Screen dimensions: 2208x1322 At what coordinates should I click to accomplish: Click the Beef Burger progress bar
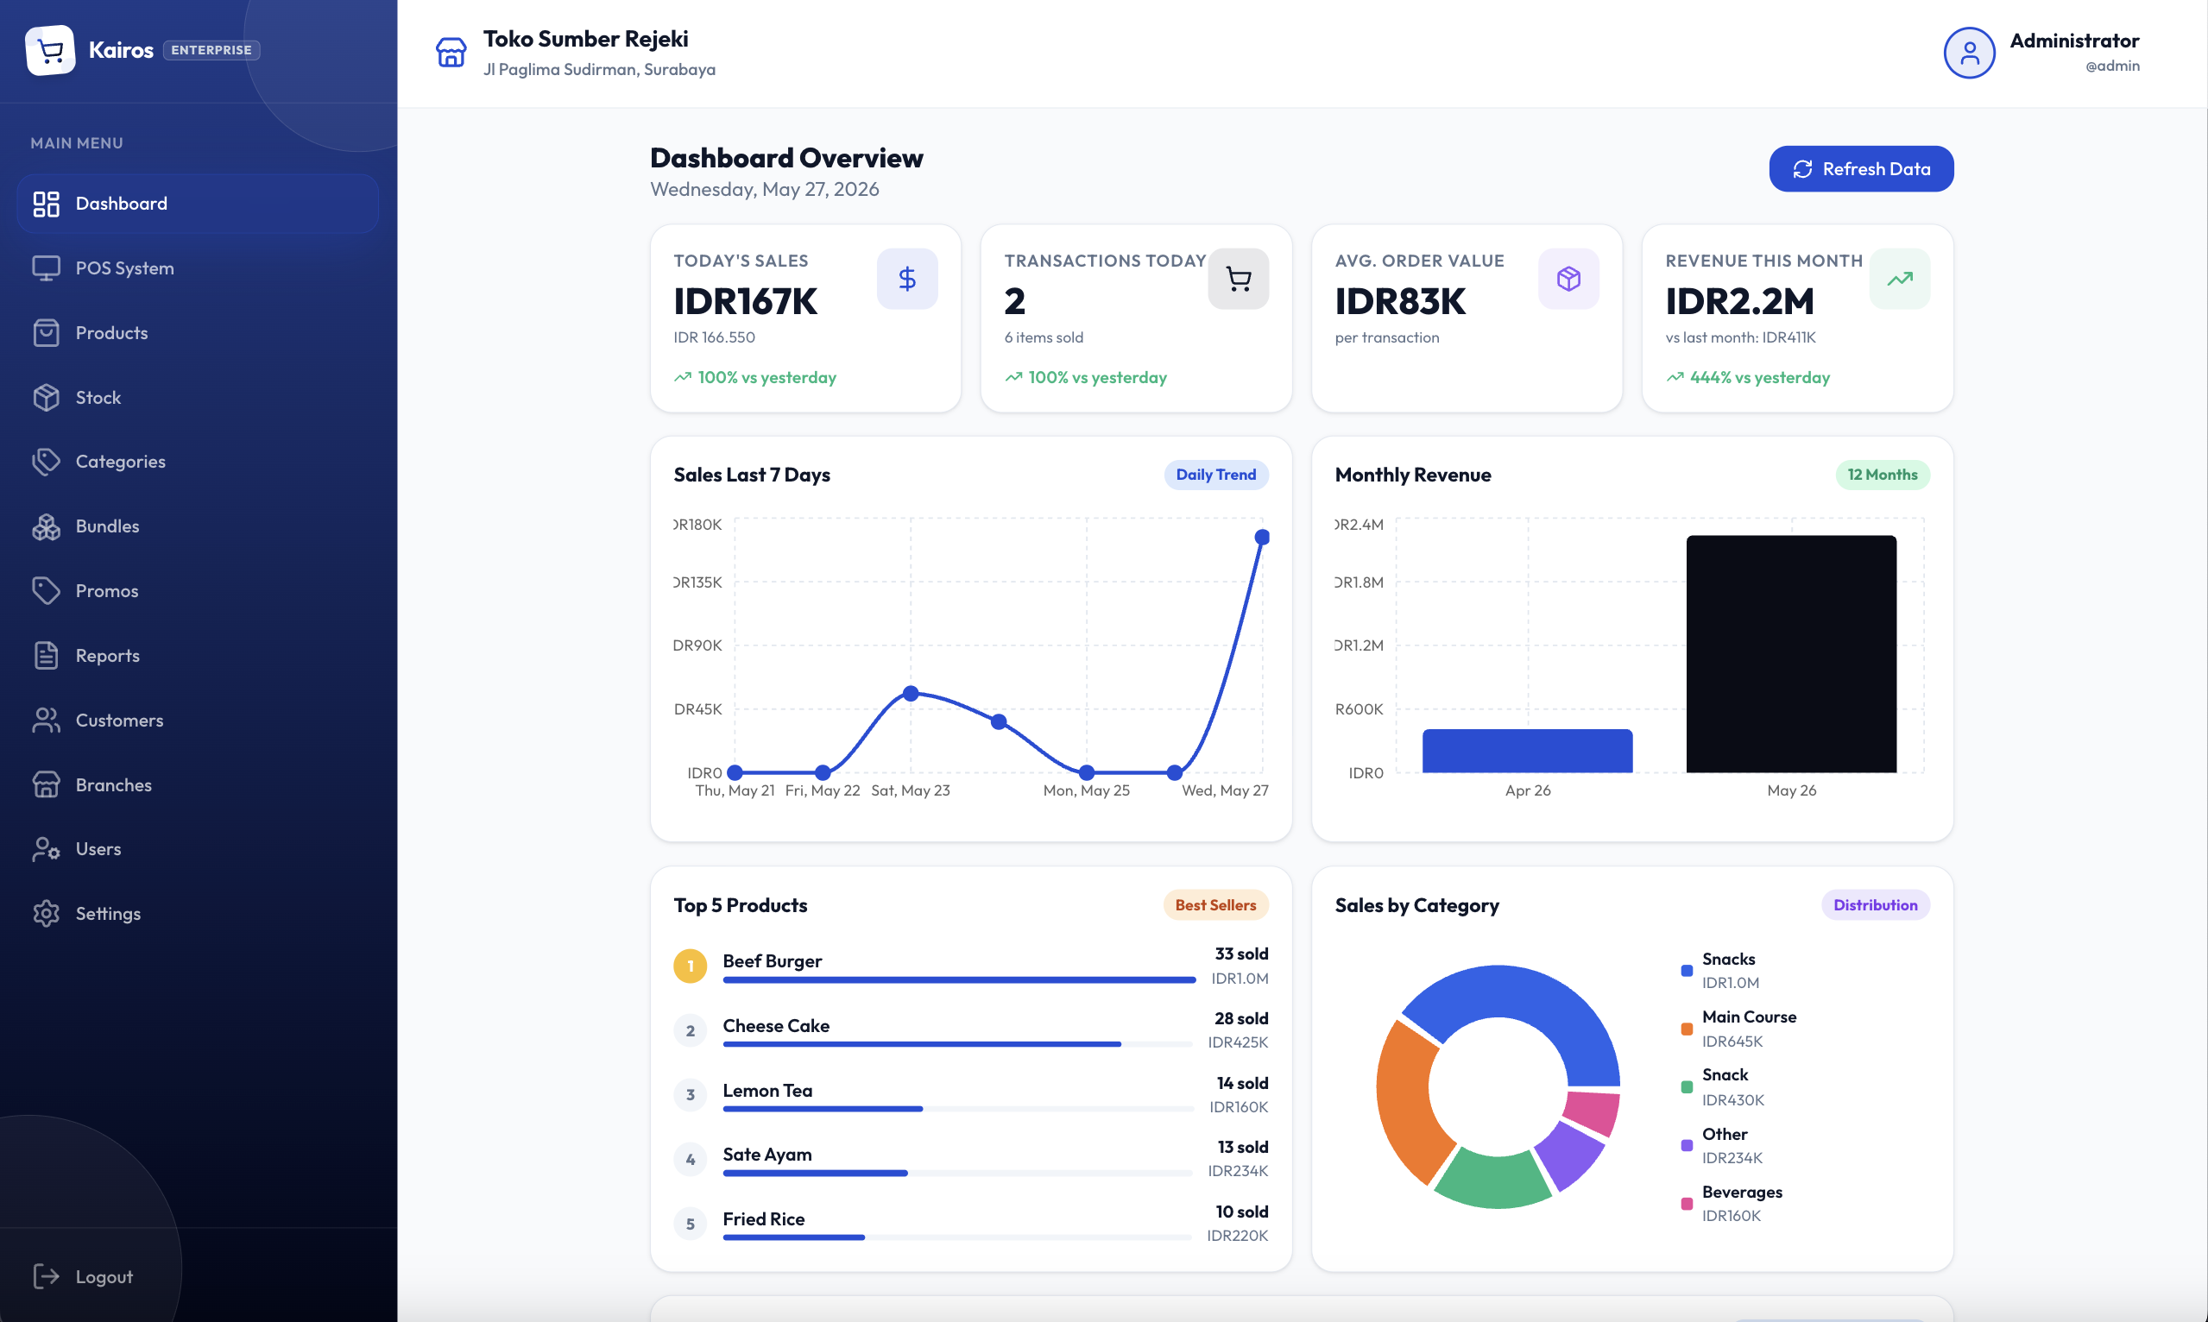[959, 980]
